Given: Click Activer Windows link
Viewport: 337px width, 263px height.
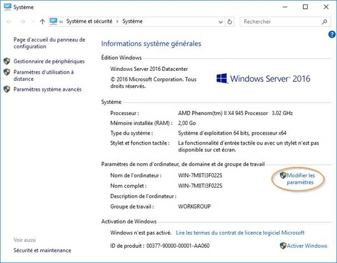Looking at the screenshot, I should pyautogui.click(x=307, y=246).
